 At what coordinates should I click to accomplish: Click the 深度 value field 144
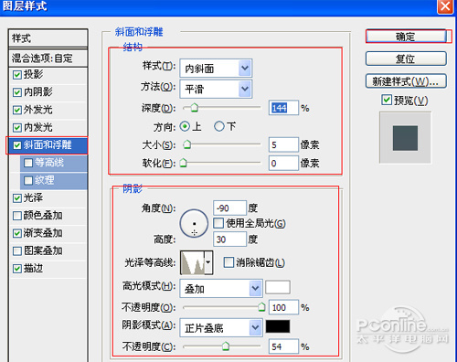pyautogui.click(x=283, y=108)
